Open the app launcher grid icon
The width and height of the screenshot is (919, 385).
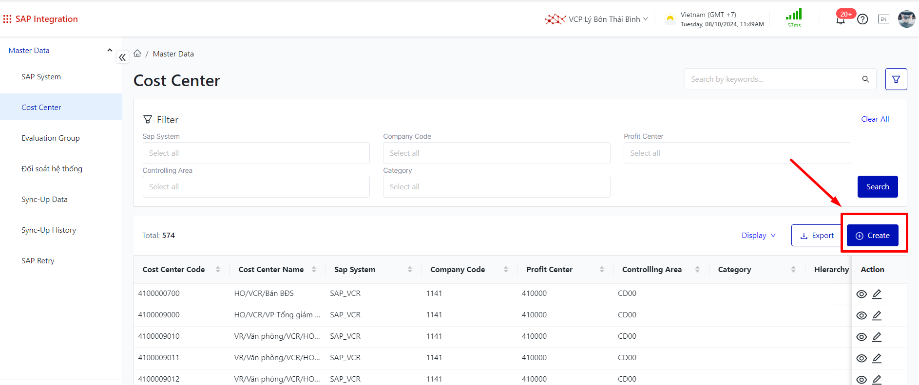[7, 19]
